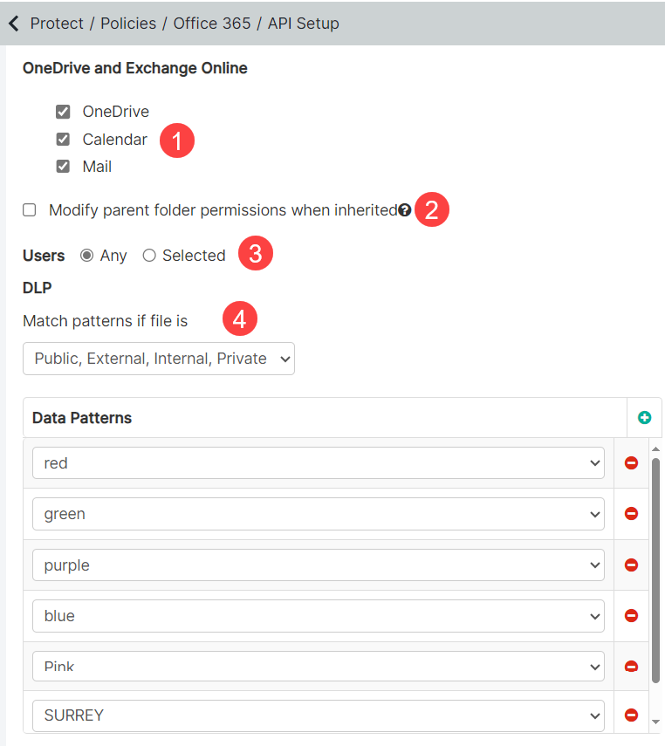Remove the purple data pattern
Viewport: 665px width, 746px height.
(631, 565)
